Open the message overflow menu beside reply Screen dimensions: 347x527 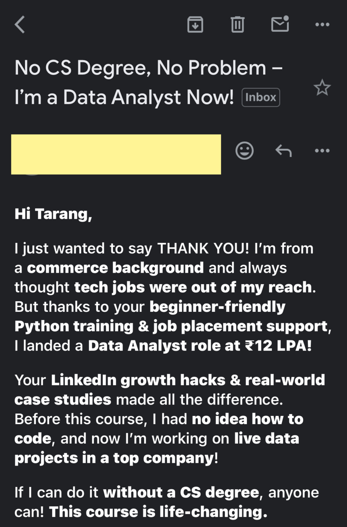pyautogui.click(x=321, y=150)
